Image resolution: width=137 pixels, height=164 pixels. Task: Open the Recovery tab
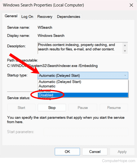click(45, 17)
